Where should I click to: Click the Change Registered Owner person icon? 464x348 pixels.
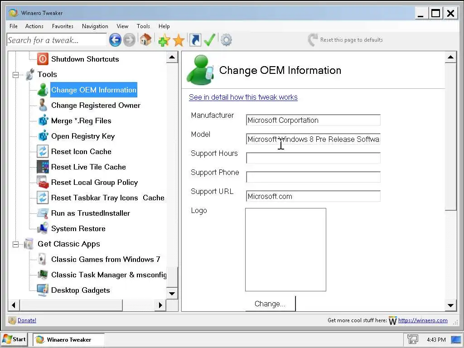pyautogui.click(x=43, y=105)
